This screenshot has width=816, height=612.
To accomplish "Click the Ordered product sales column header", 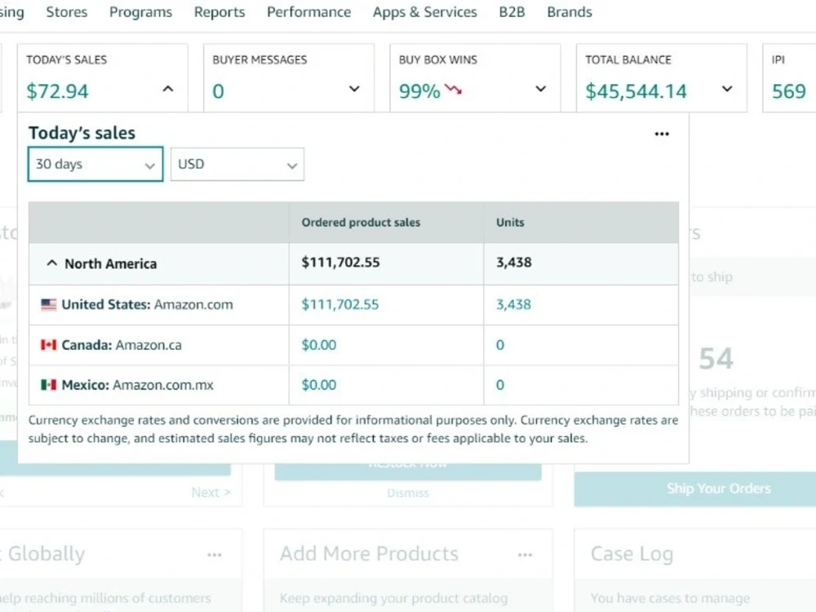I will (361, 222).
